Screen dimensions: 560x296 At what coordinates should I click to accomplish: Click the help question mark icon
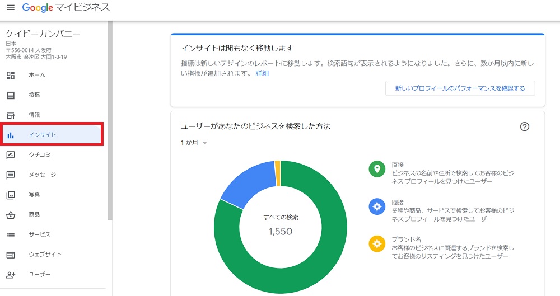524,126
